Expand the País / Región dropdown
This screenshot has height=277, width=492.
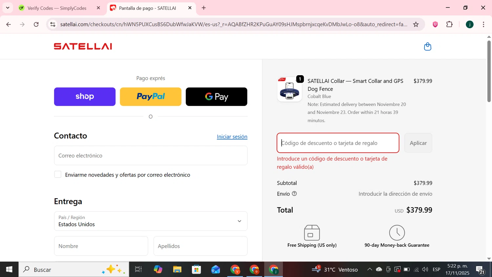pos(151,221)
